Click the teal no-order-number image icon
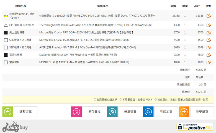Viewport: 216px width, 133px height. pos(112,112)
